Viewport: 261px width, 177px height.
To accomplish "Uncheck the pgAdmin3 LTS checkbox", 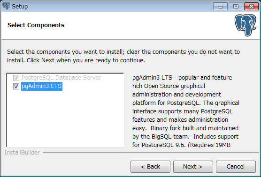I will tap(16, 86).
